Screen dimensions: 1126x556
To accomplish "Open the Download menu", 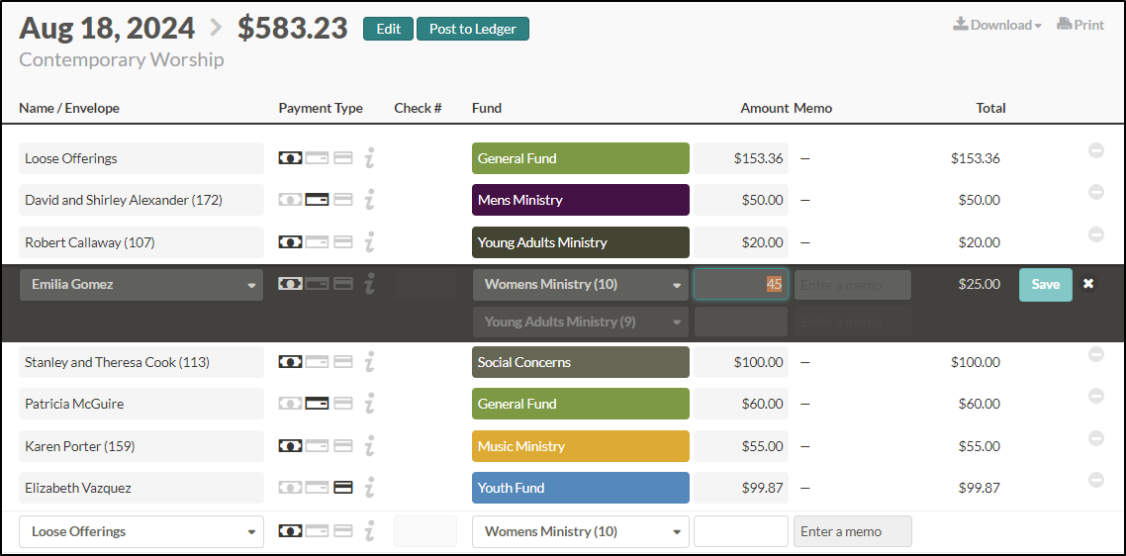I will click(997, 25).
